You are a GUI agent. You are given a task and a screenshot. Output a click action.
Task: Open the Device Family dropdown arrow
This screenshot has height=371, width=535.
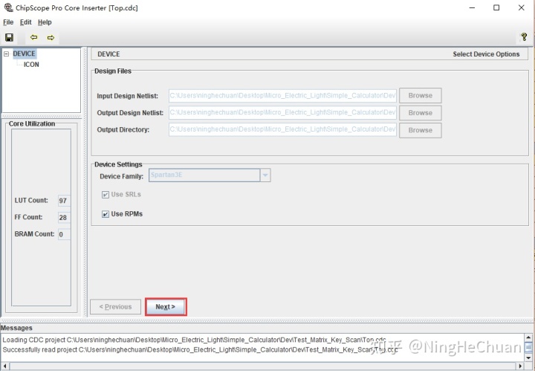tap(265, 175)
